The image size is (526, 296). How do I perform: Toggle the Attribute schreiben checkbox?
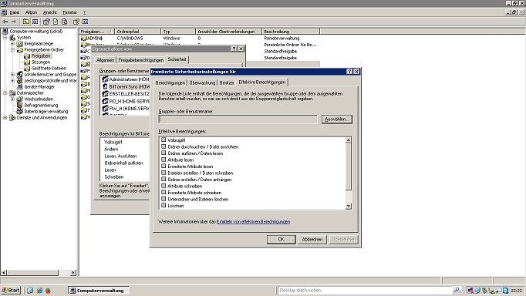click(164, 186)
